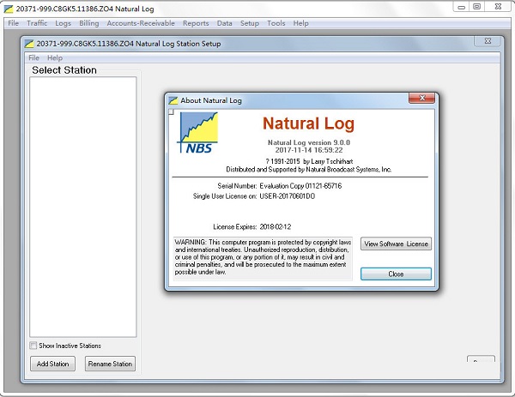Click 'Natural Log version 9.0.0' text
The width and height of the screenshot is (515, 397).
[x=309, y=142]
